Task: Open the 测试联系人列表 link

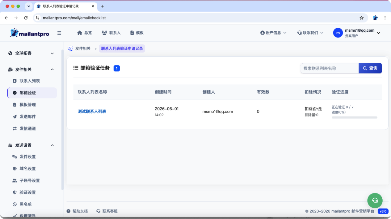Action: [92, 111]
